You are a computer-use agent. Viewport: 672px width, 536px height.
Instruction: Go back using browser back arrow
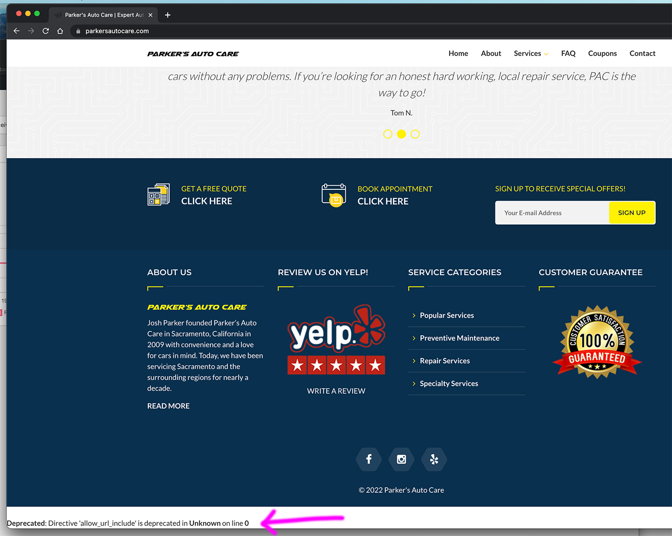pos(17,31)
